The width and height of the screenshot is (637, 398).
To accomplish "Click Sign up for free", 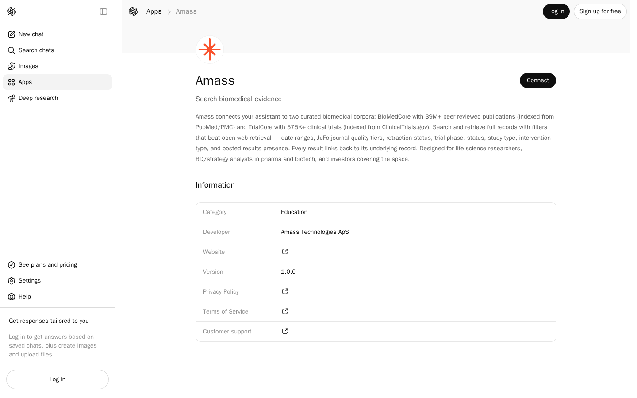I will (600, 11).
